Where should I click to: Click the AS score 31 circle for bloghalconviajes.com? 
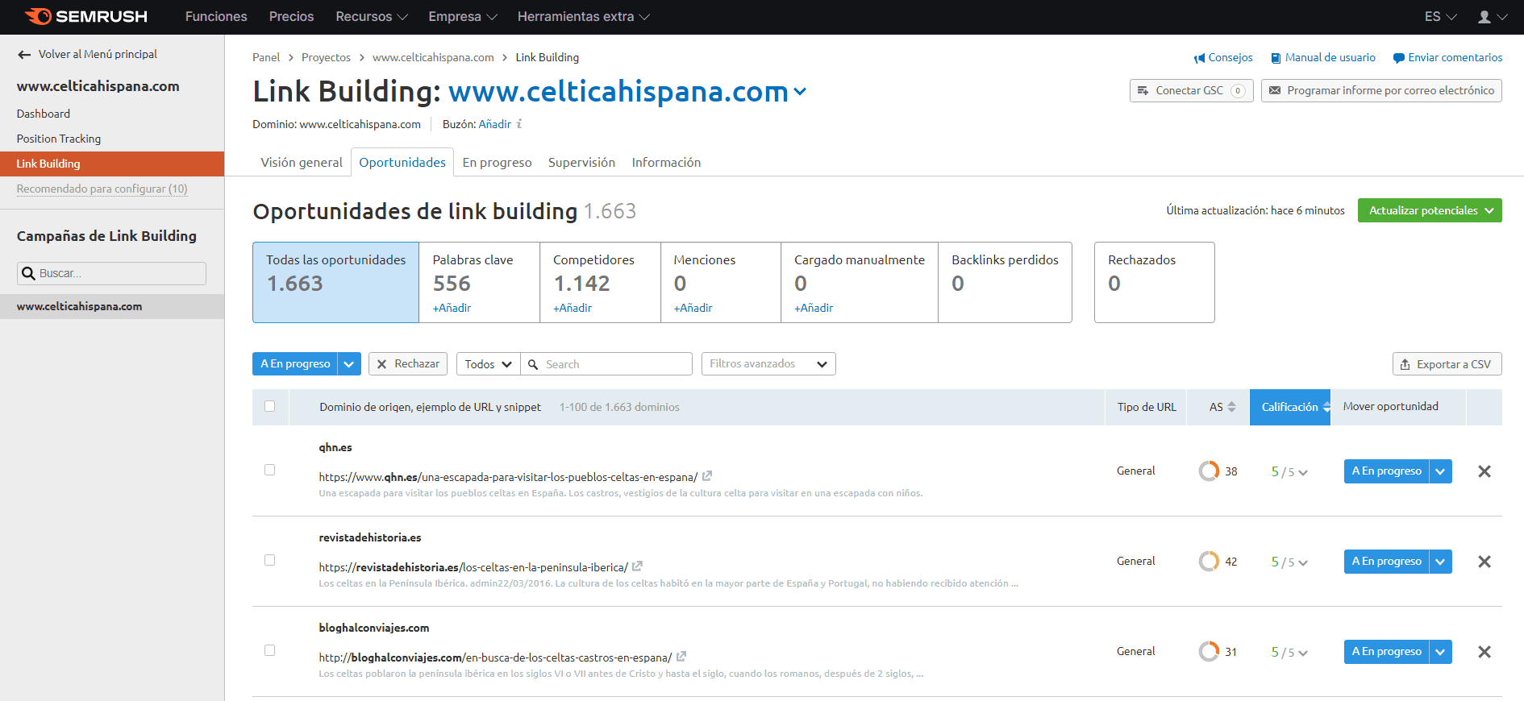tap(1209, 651)
